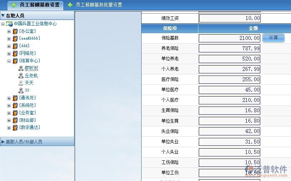Click the 计算 button
Viewport: 291px width, 181px height.
[x=273, y=38]
